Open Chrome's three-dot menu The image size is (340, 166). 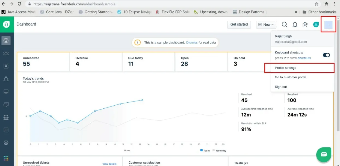(x=335, y=4)
